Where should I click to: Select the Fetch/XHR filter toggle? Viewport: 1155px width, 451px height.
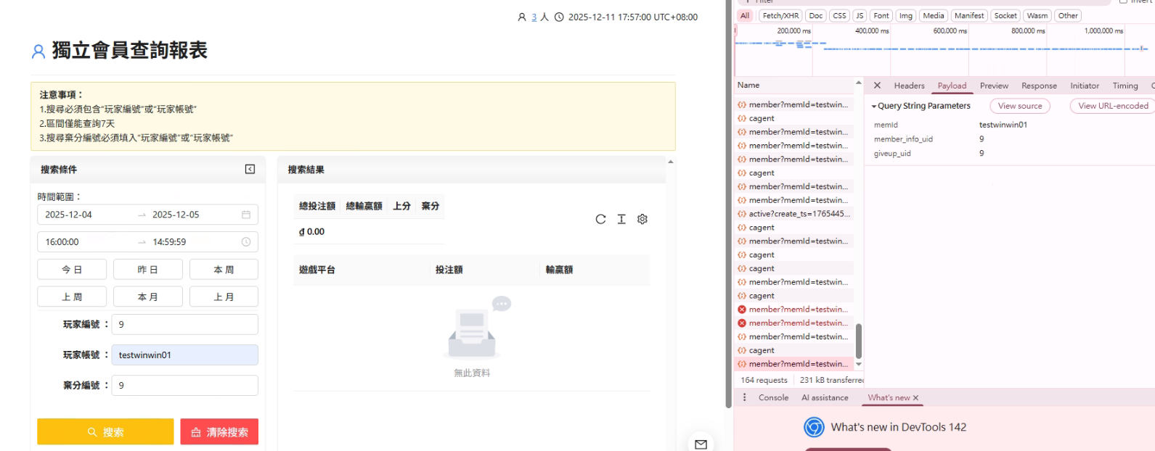point(780,16)
